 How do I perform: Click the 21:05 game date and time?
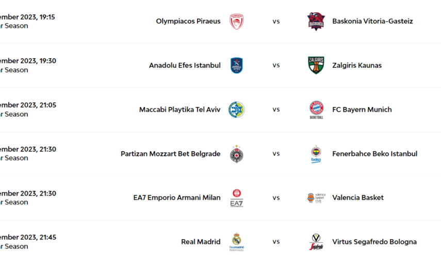tap(28, 105)
